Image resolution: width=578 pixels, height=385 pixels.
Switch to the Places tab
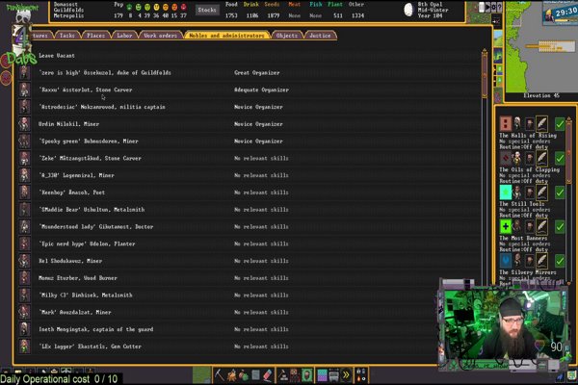click(x=95, y=36)
